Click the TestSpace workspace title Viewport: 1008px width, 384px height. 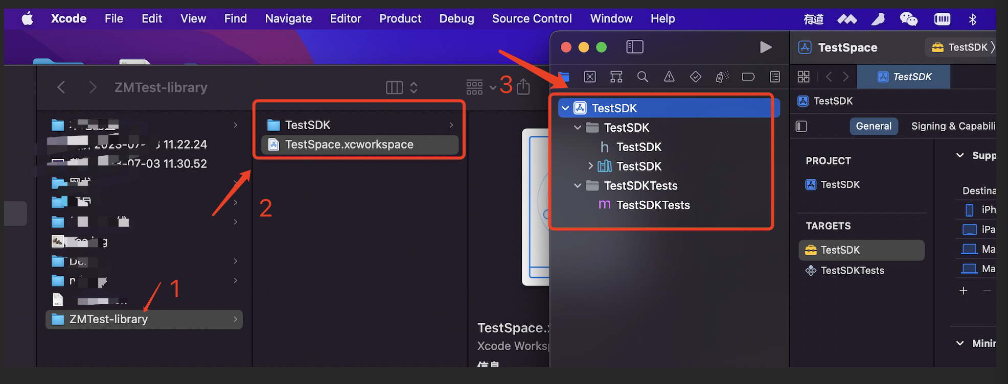[847, 47]
